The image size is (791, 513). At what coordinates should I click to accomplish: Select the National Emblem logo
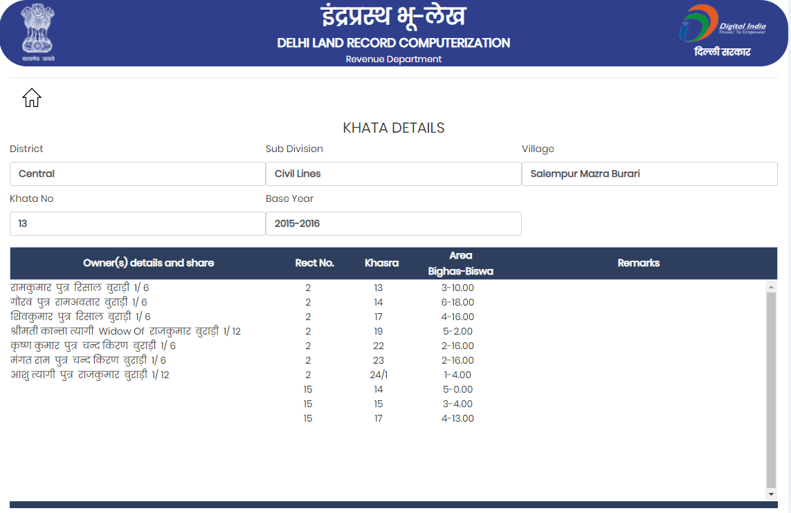pos(38,32)
